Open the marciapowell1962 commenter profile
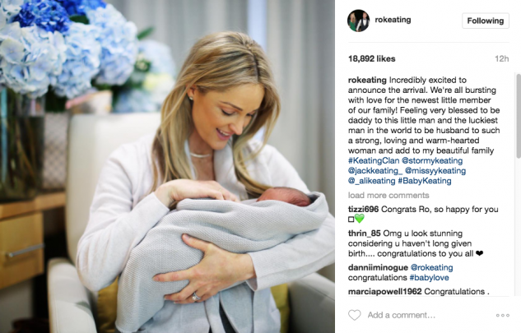 point(384,292)
